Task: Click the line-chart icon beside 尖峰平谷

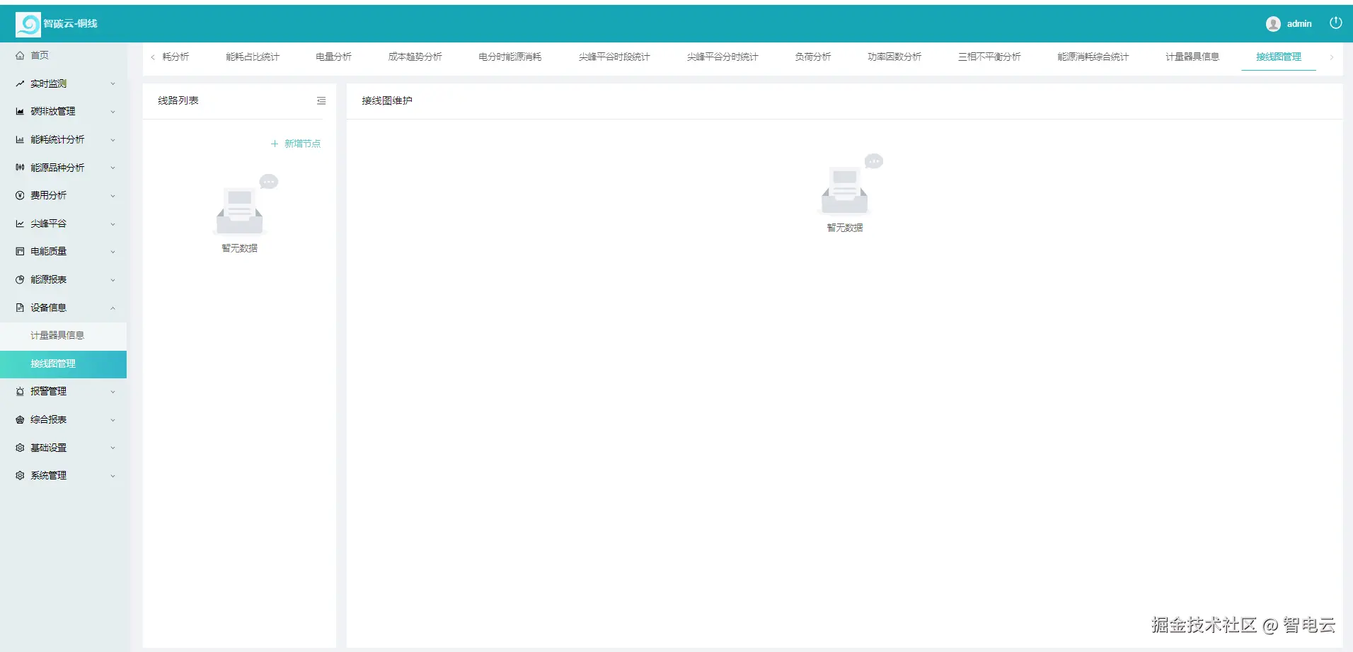Action: [x=20, y=223]
